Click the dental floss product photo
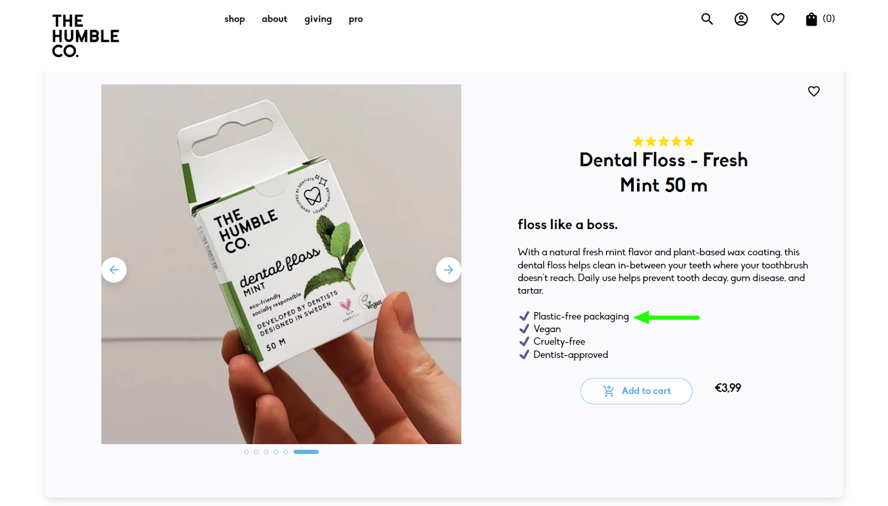The width and height of the screenshot is (888, 506). 281,264
